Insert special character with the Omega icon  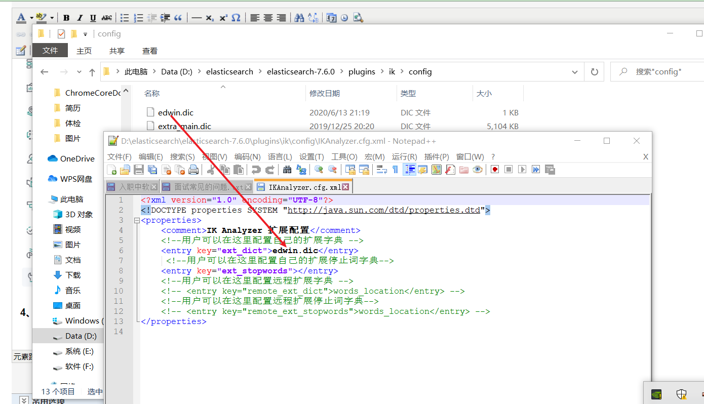click(236, 18)
